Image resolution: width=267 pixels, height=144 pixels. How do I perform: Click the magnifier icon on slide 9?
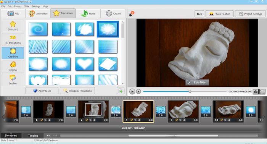(180, 120)
